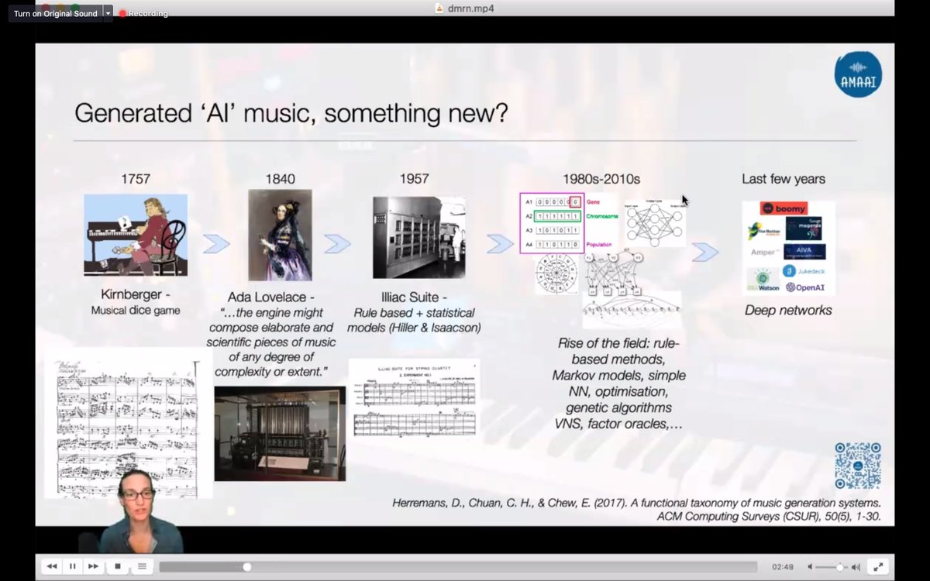Open the playlist view
Screen dimensions: 930x581
click(142, 566)
